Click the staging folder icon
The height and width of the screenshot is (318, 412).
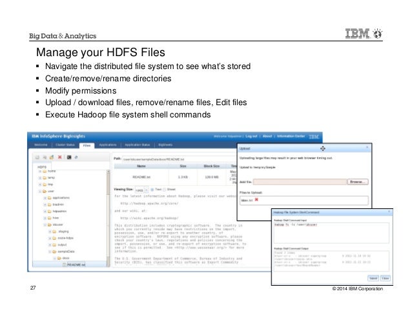[x=54, y=232]
